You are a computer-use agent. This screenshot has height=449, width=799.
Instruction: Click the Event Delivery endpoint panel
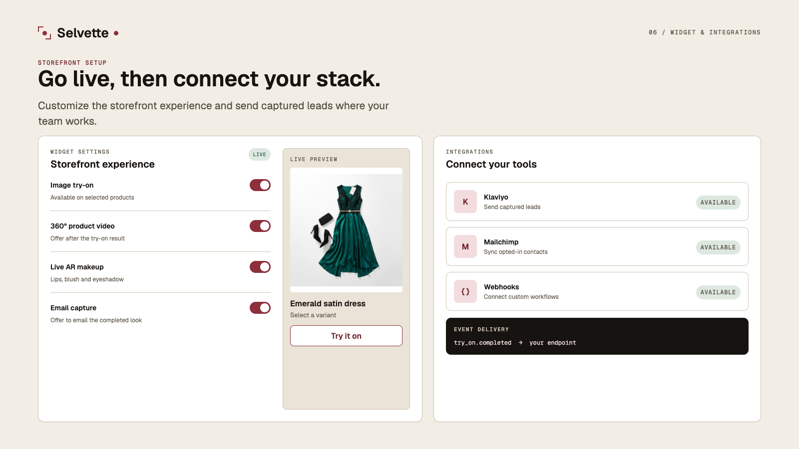point(597,336)
